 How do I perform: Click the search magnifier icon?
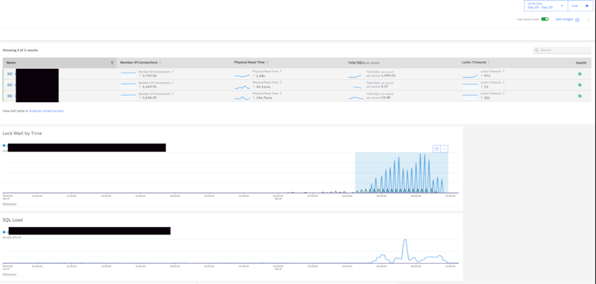click(x=537, y=51)
